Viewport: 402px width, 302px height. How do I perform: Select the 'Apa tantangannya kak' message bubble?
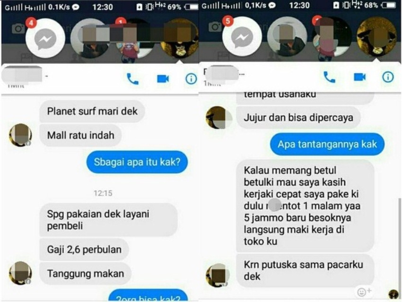pos(327,144)
